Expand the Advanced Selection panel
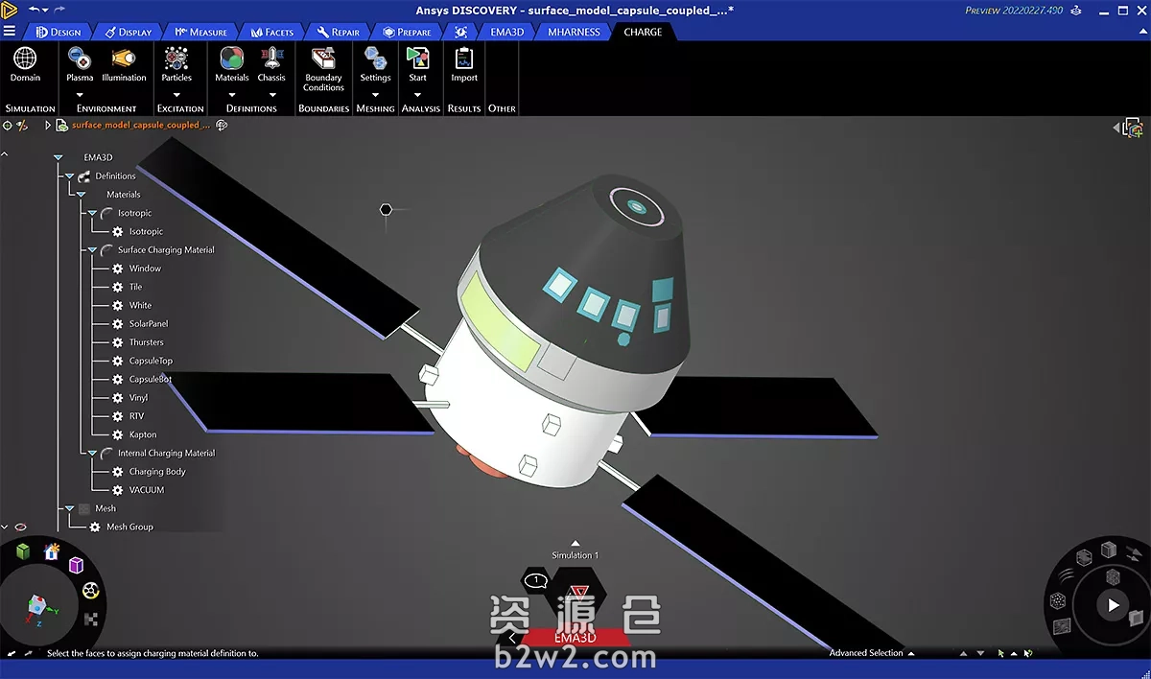This screenshot has width=1151, height=679. tap(911, 653)
